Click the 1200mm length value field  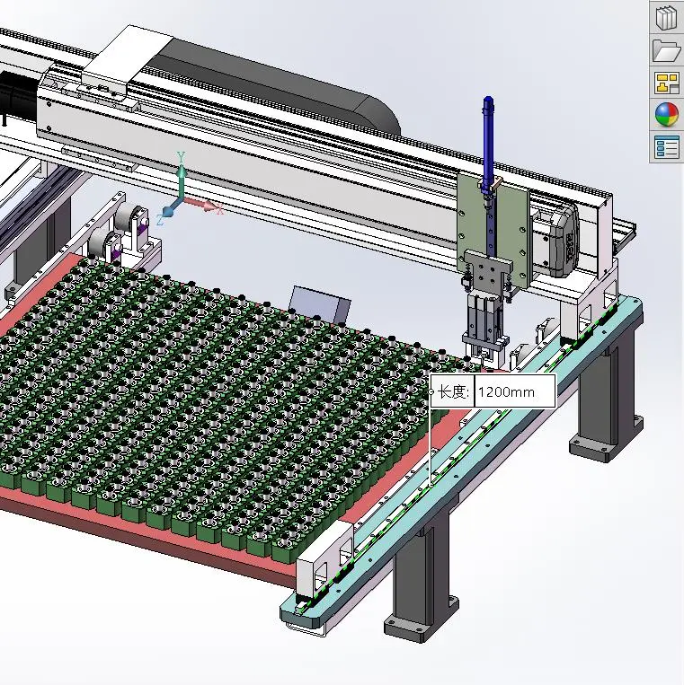pos(515,391)
